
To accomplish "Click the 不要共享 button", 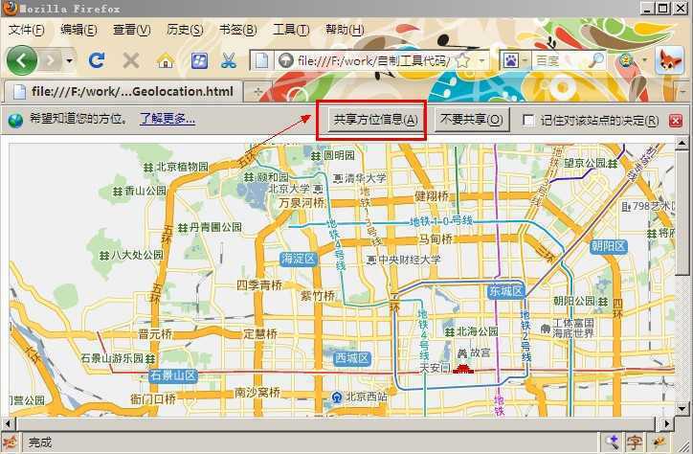I will click(472, 120).
